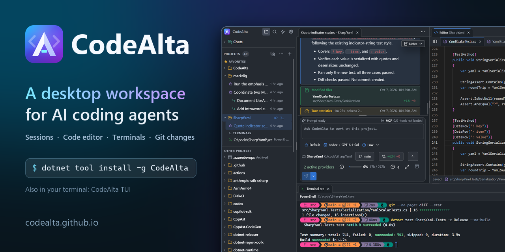Expand the .azuredevops project
The image size is (505, 252).
click(225, 157)
